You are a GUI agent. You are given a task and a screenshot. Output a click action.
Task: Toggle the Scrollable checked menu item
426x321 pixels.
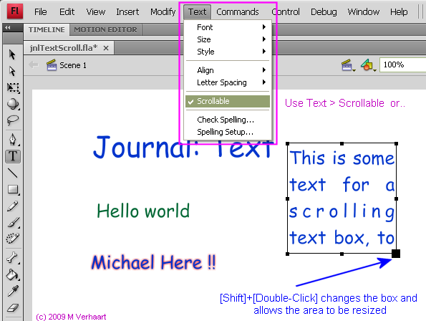228,101
